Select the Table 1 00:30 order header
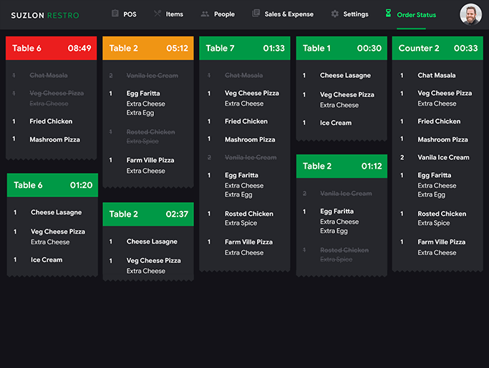Viewport: 489px width, 368px height. click(342, 48)
